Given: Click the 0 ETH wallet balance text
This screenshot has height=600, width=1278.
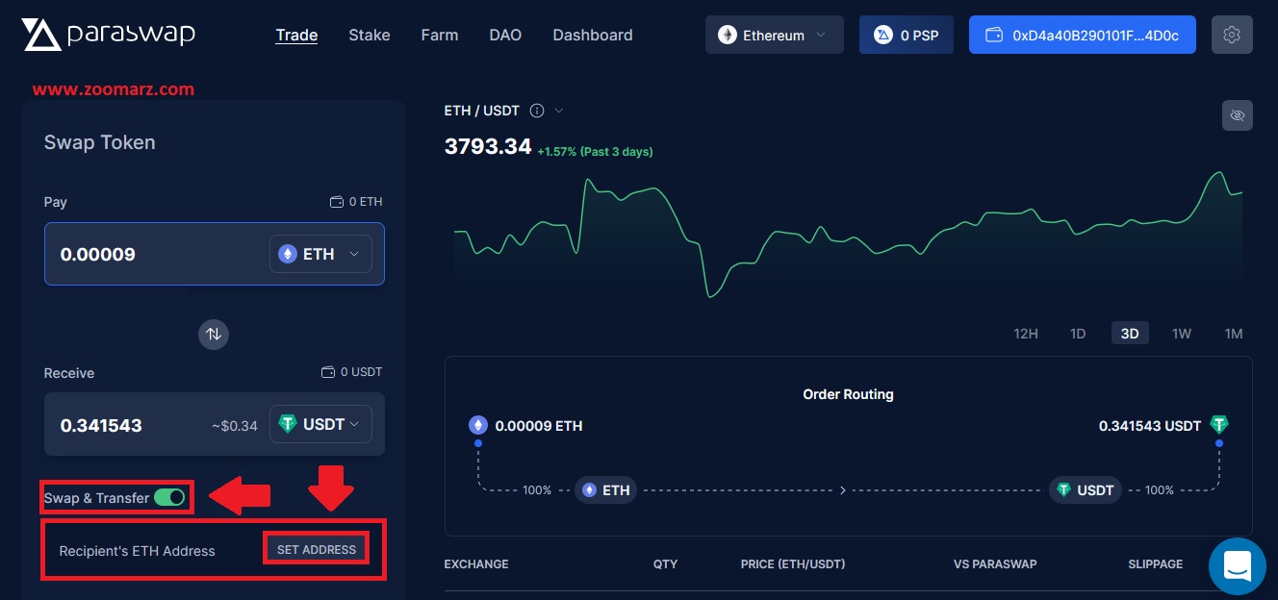Looking at the screenshot, I should point(366,202).
